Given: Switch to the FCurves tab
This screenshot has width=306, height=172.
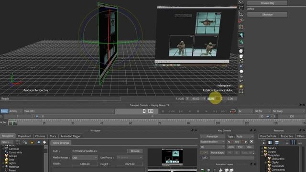Looking at the screenshot, I should (40, 136).
